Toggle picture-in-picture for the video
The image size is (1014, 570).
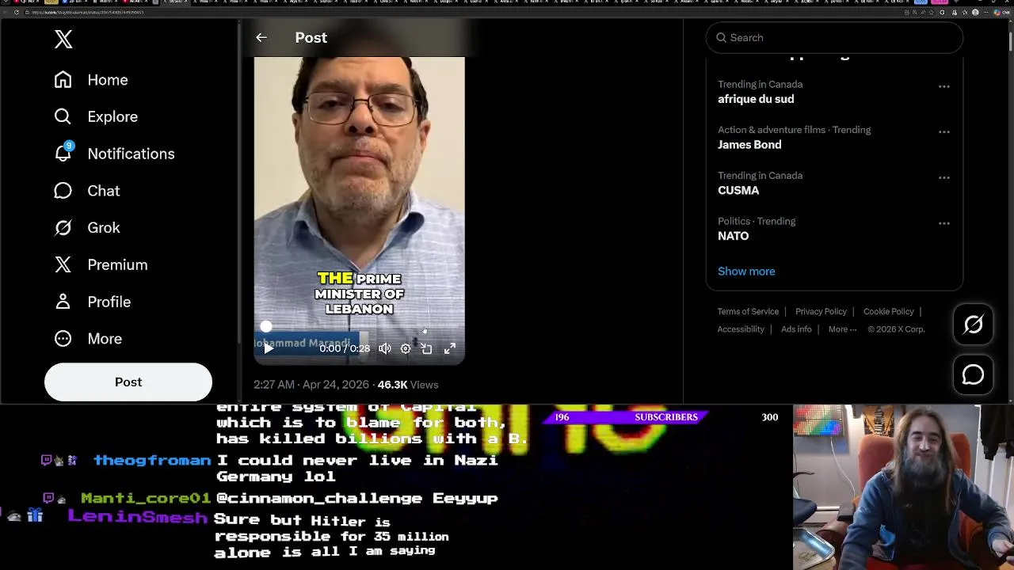pyautogui.click(x=427, y=348)
